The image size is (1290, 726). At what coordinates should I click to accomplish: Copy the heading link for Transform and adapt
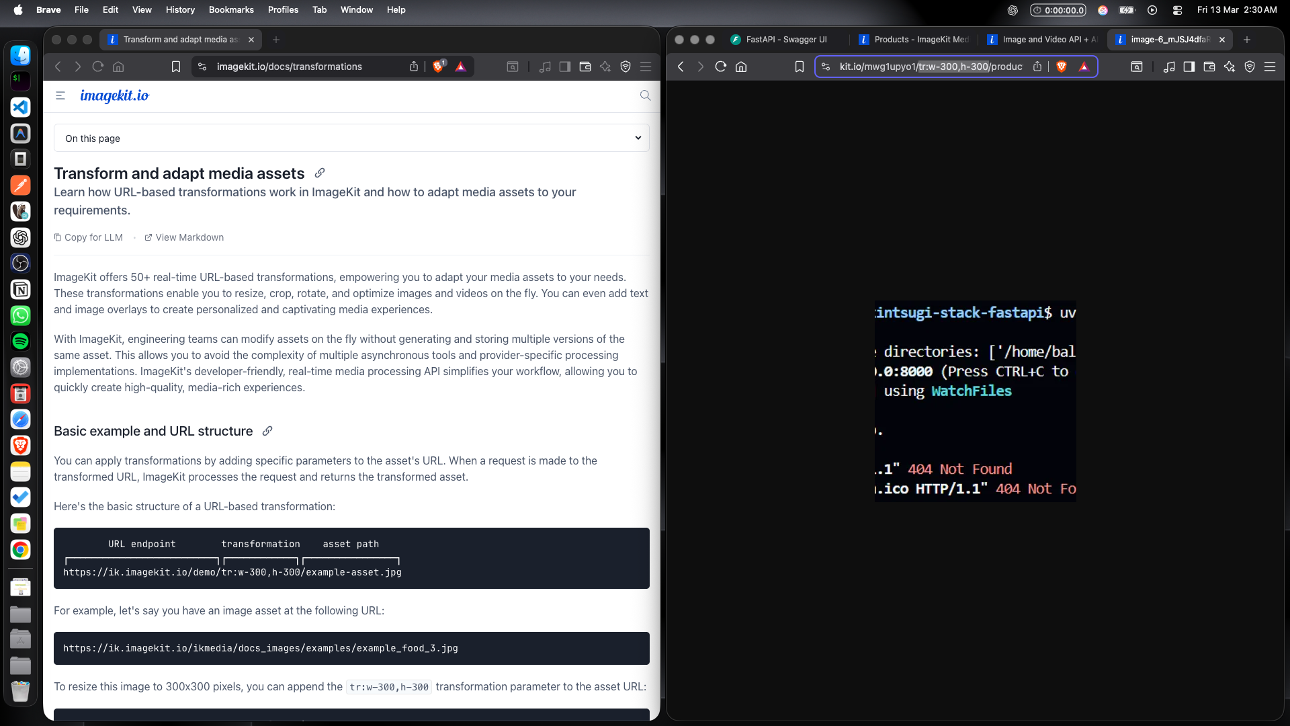(320, 173)
